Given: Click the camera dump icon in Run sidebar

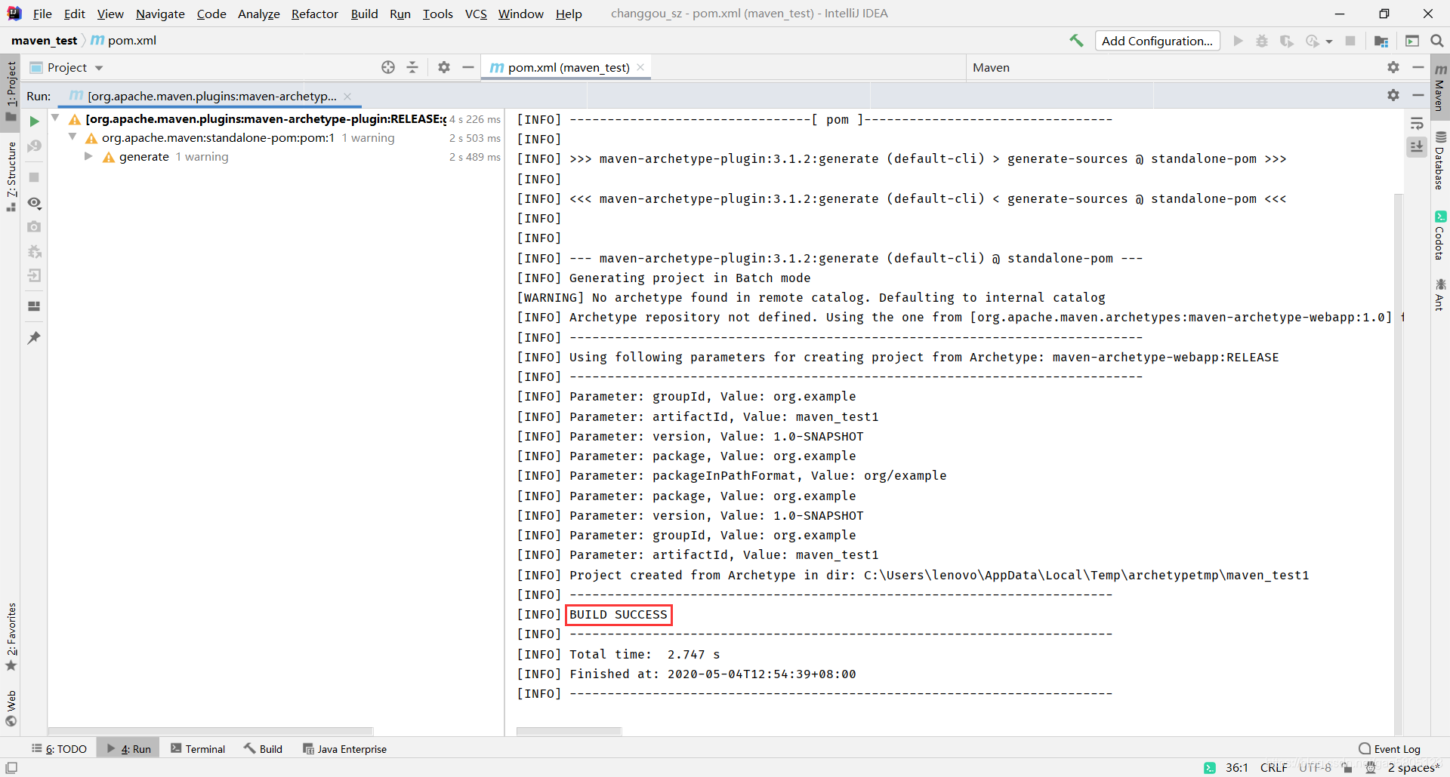Looking at the screenshot, I should 34,226.
